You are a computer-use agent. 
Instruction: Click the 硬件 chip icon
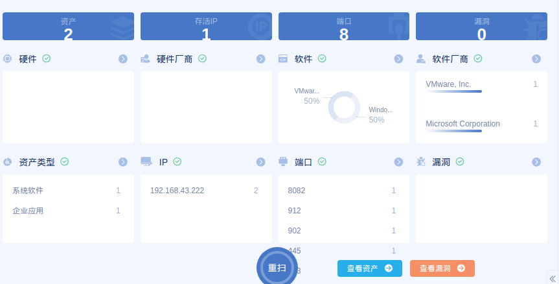click(8, 58)
